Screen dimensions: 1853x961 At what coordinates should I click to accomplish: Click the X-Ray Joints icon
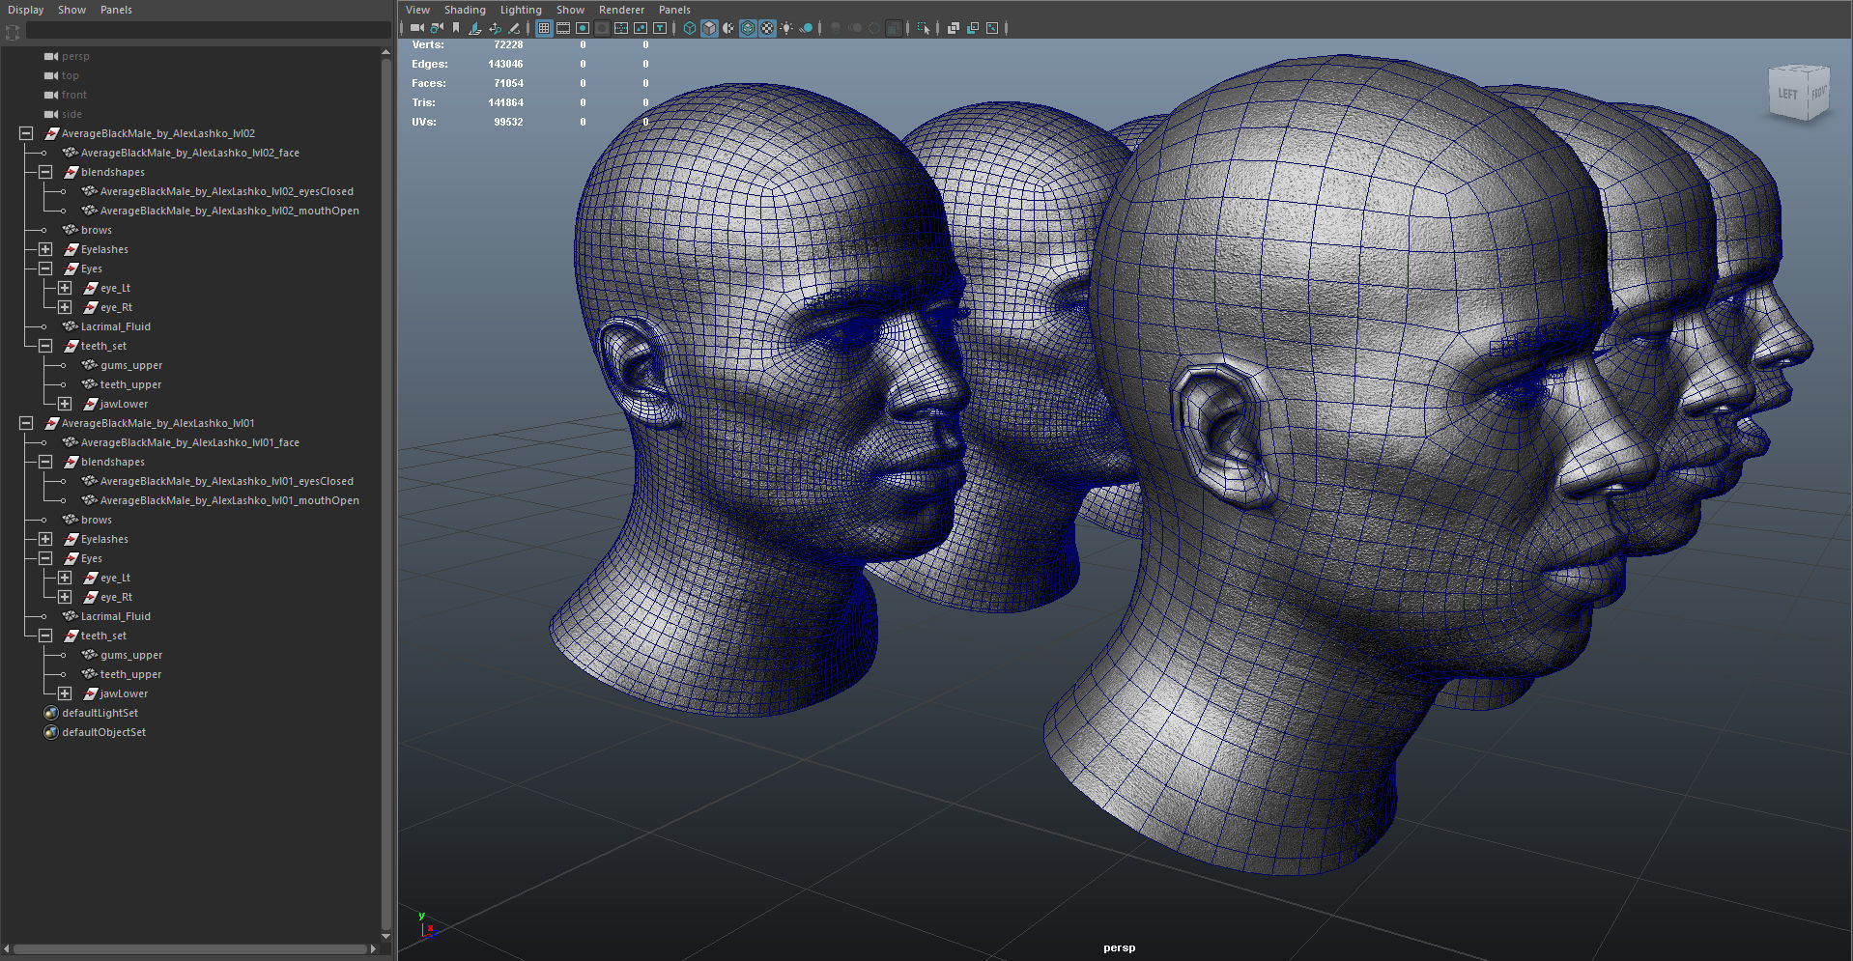pyautogui.click(x=992, y=28)
